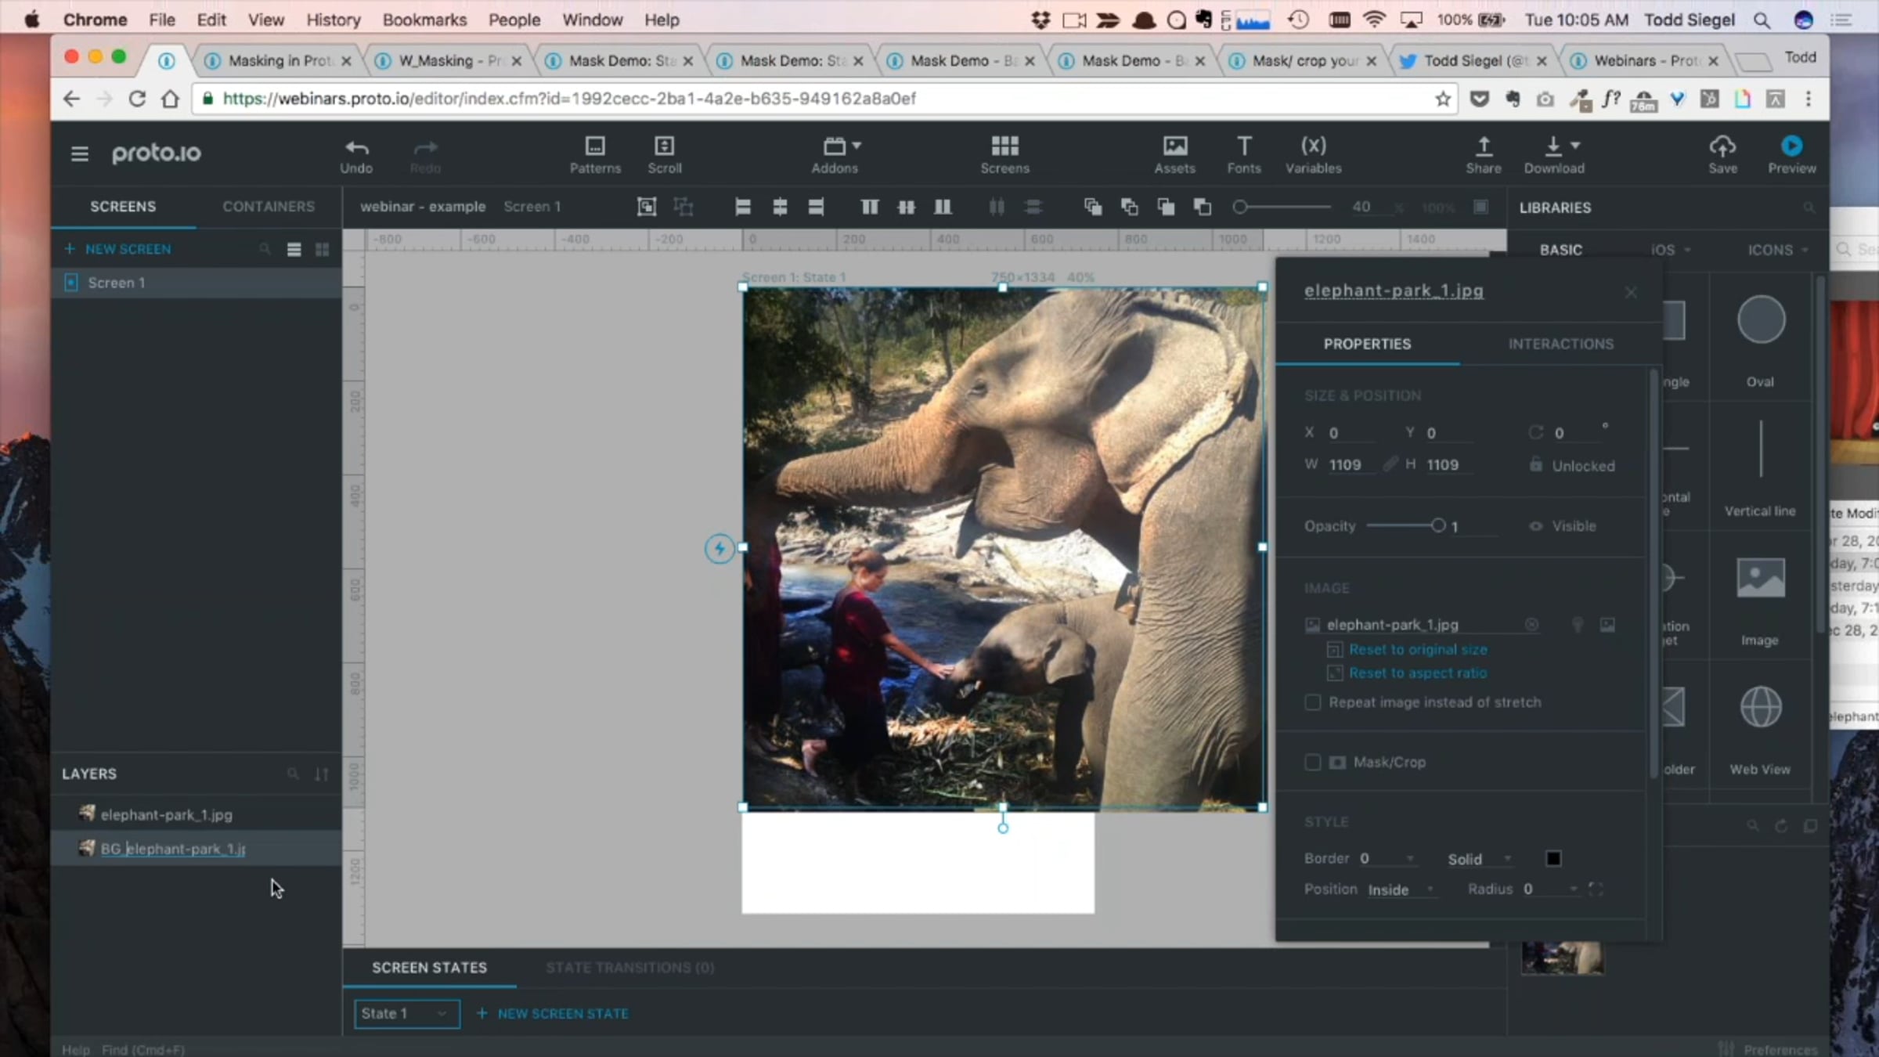Image resolution: width=1879 pixels, height=1057 pixels.
Task: Open the border Position Inside dropdown
Action: 1401,889
